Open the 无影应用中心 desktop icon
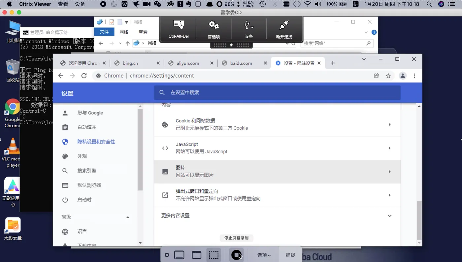 pos(11,192)
